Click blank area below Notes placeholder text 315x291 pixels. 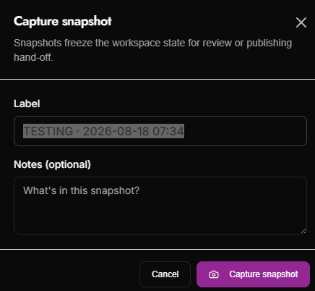159,215
